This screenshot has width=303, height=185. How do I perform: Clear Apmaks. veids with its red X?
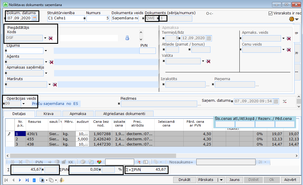pyautogui.click(x=289, y=39)
